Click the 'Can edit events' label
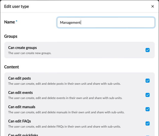 tap(21, 93)
